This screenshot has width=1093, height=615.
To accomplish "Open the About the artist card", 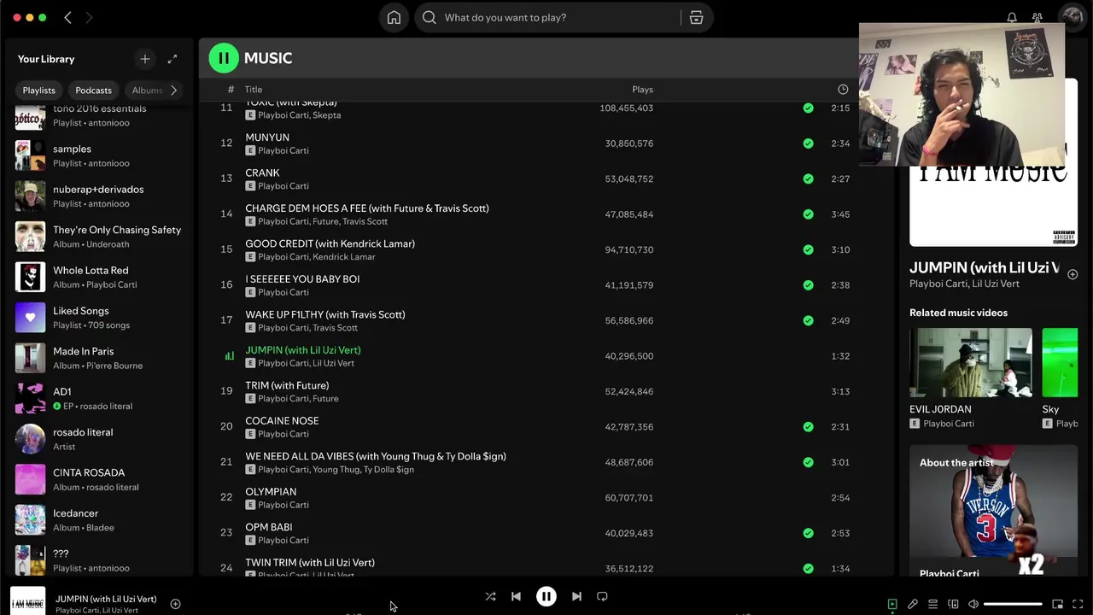I will point(993,511).
